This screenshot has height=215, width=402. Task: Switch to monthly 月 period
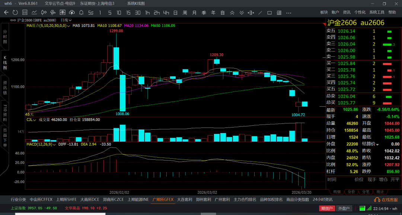pyautogui.click(x=194, y=13)
